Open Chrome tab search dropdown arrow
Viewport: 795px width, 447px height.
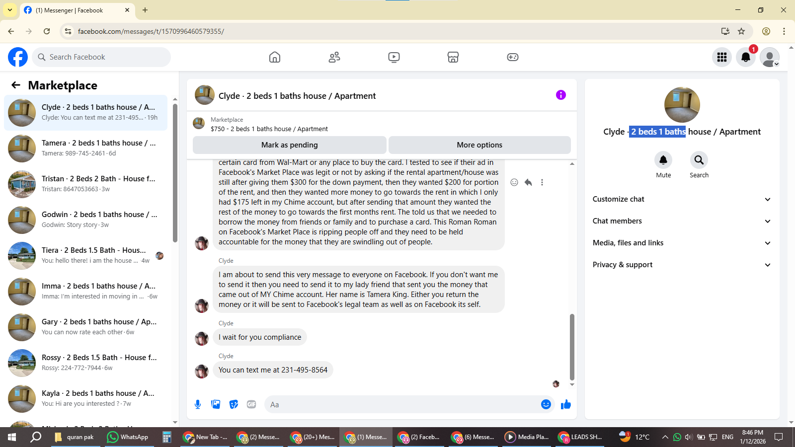pyautogui.click(x=9, y=10)
